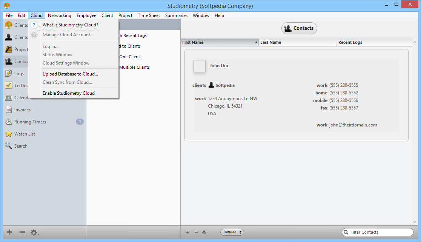This screenshot has height=242, width=421.
Task: Click the work phone (555) 280-5555
Action: tap(344, 85)
